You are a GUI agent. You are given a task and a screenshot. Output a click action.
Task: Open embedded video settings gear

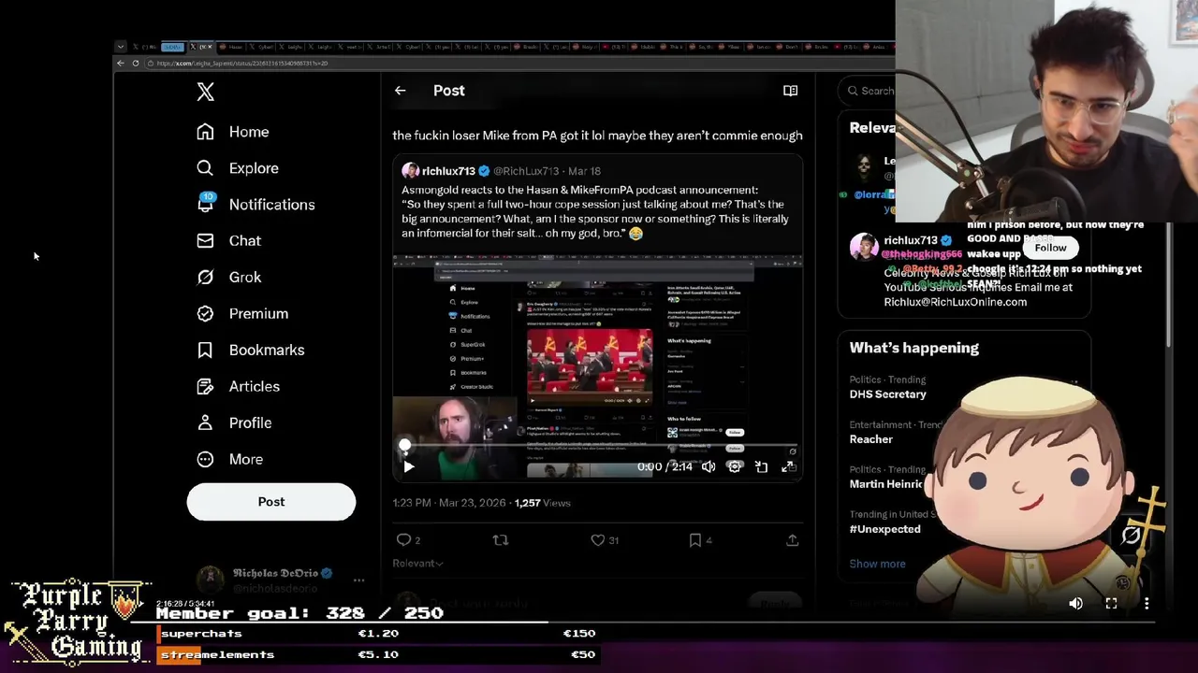pos(735,466)
